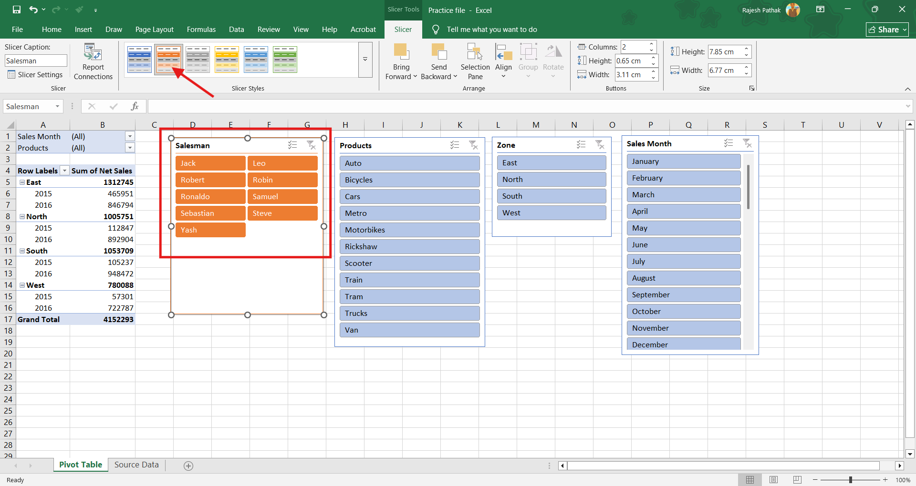The image size is (916, 486).
Task: Click the Share button
Action: click(887, 30)
